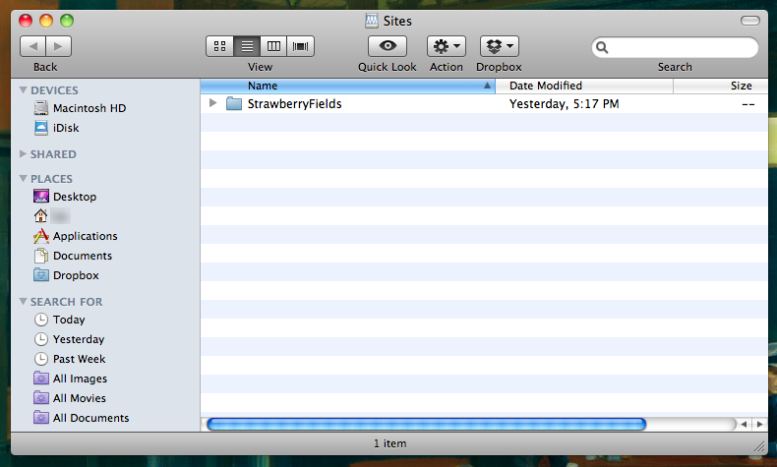This screenshot has width=777, height=467.
Task: Switch to list view
Action: point(247,46)
